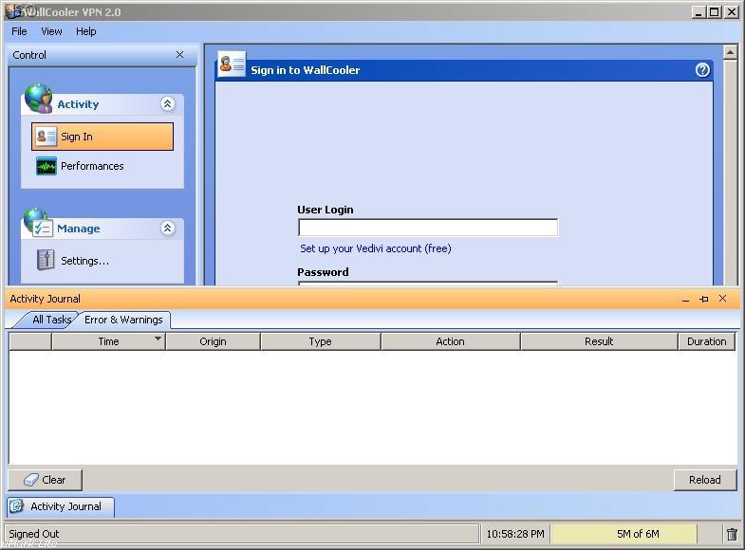Click the 10:58:28 PM clock

[x=515, y=534]
